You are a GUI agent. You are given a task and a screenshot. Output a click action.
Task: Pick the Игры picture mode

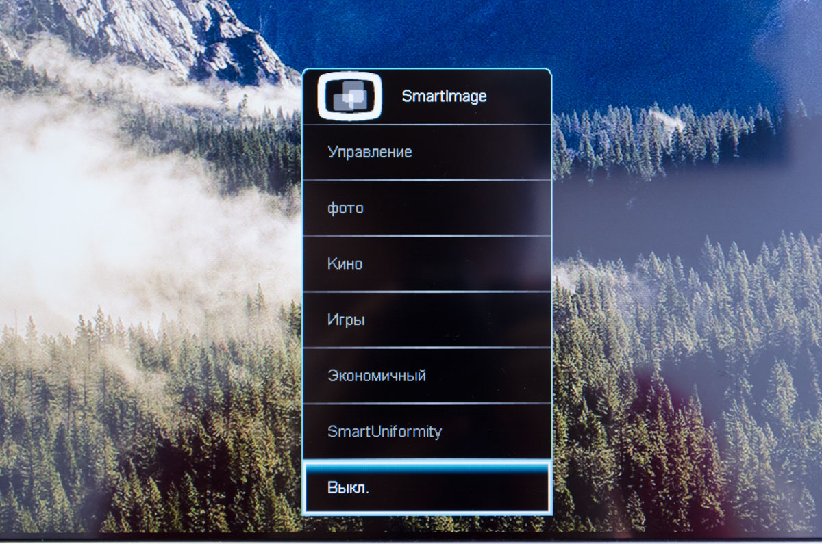point(427,320)
